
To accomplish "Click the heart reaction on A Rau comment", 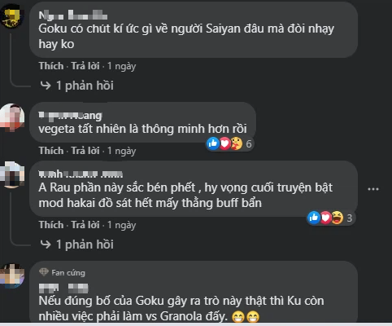I will click(x=325, y=218).
